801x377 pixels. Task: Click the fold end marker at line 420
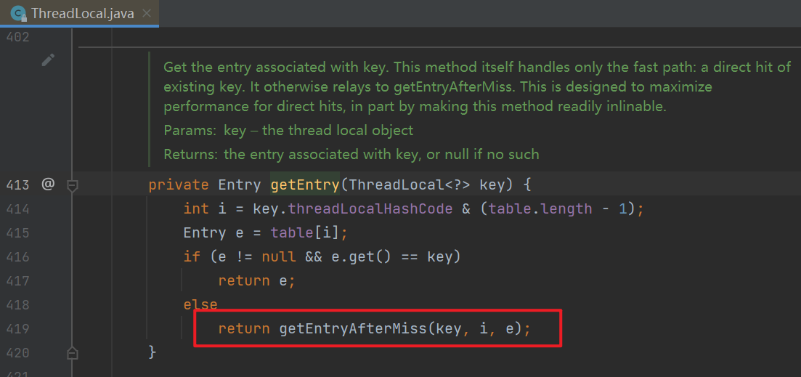coord(72,353)
